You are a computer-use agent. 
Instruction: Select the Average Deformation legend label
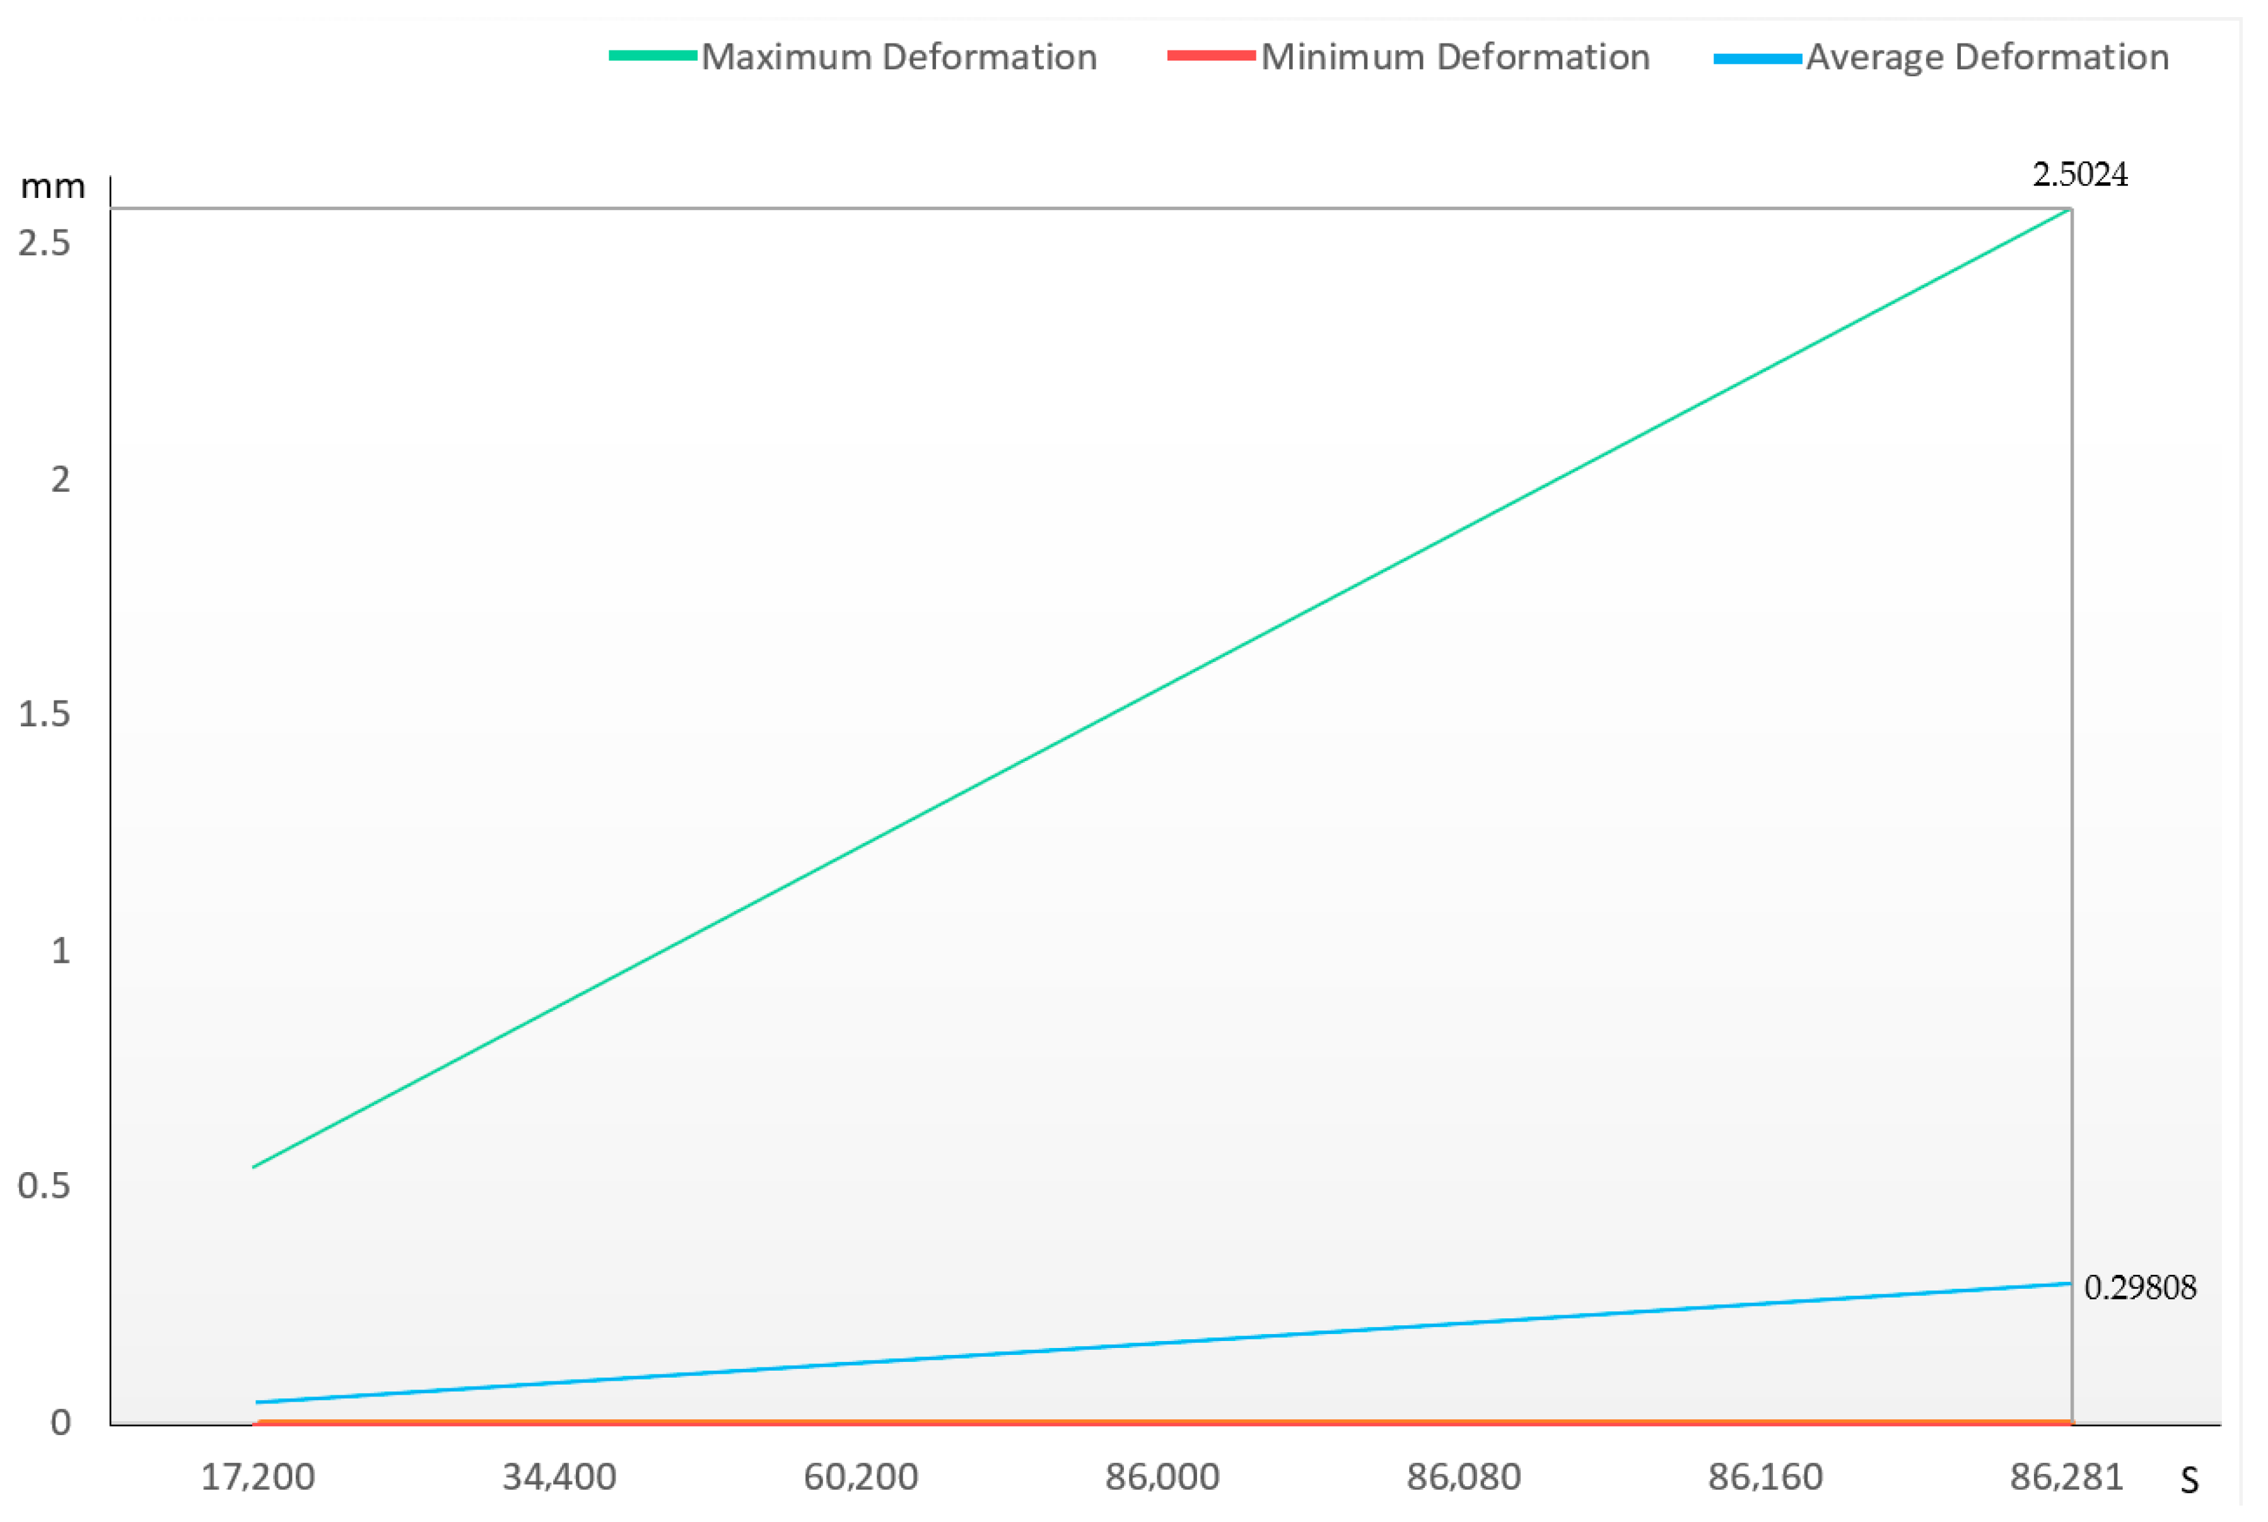pyautogui.click(x=1987, y=57)
